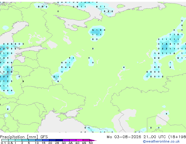Click the "25" legend label
The image size is (186, 144).
click(x=57, y=143)
